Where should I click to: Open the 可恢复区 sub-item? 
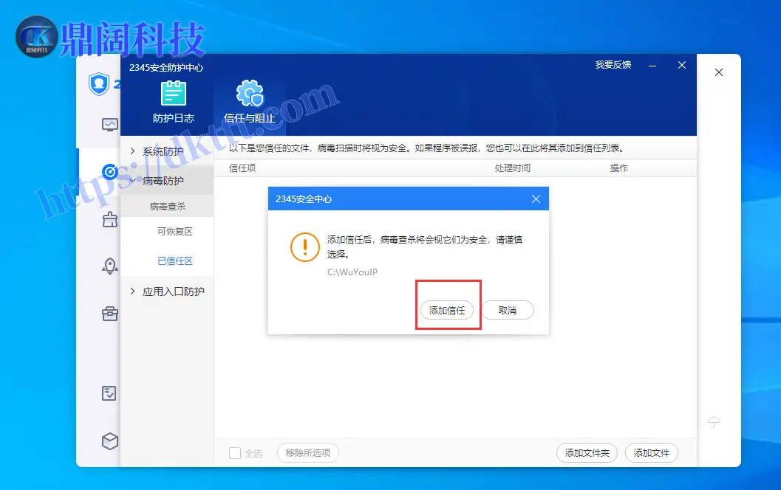[x=175, y=232]
